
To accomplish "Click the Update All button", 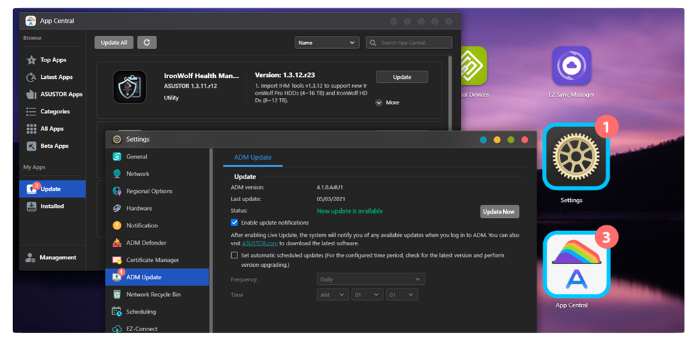I will tap(114, 42).
